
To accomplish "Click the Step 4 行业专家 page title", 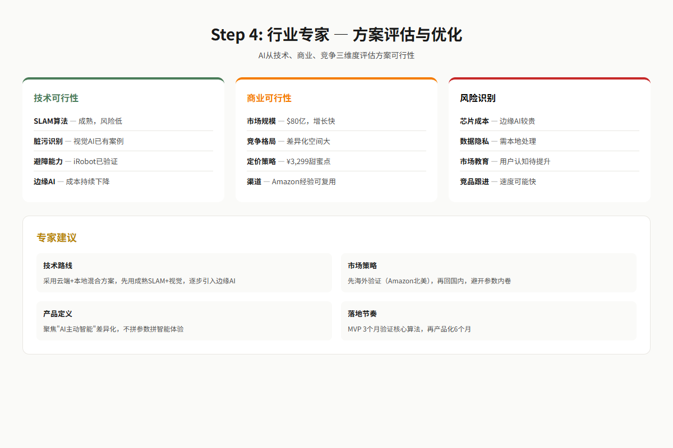I will [x=336, y=35].
